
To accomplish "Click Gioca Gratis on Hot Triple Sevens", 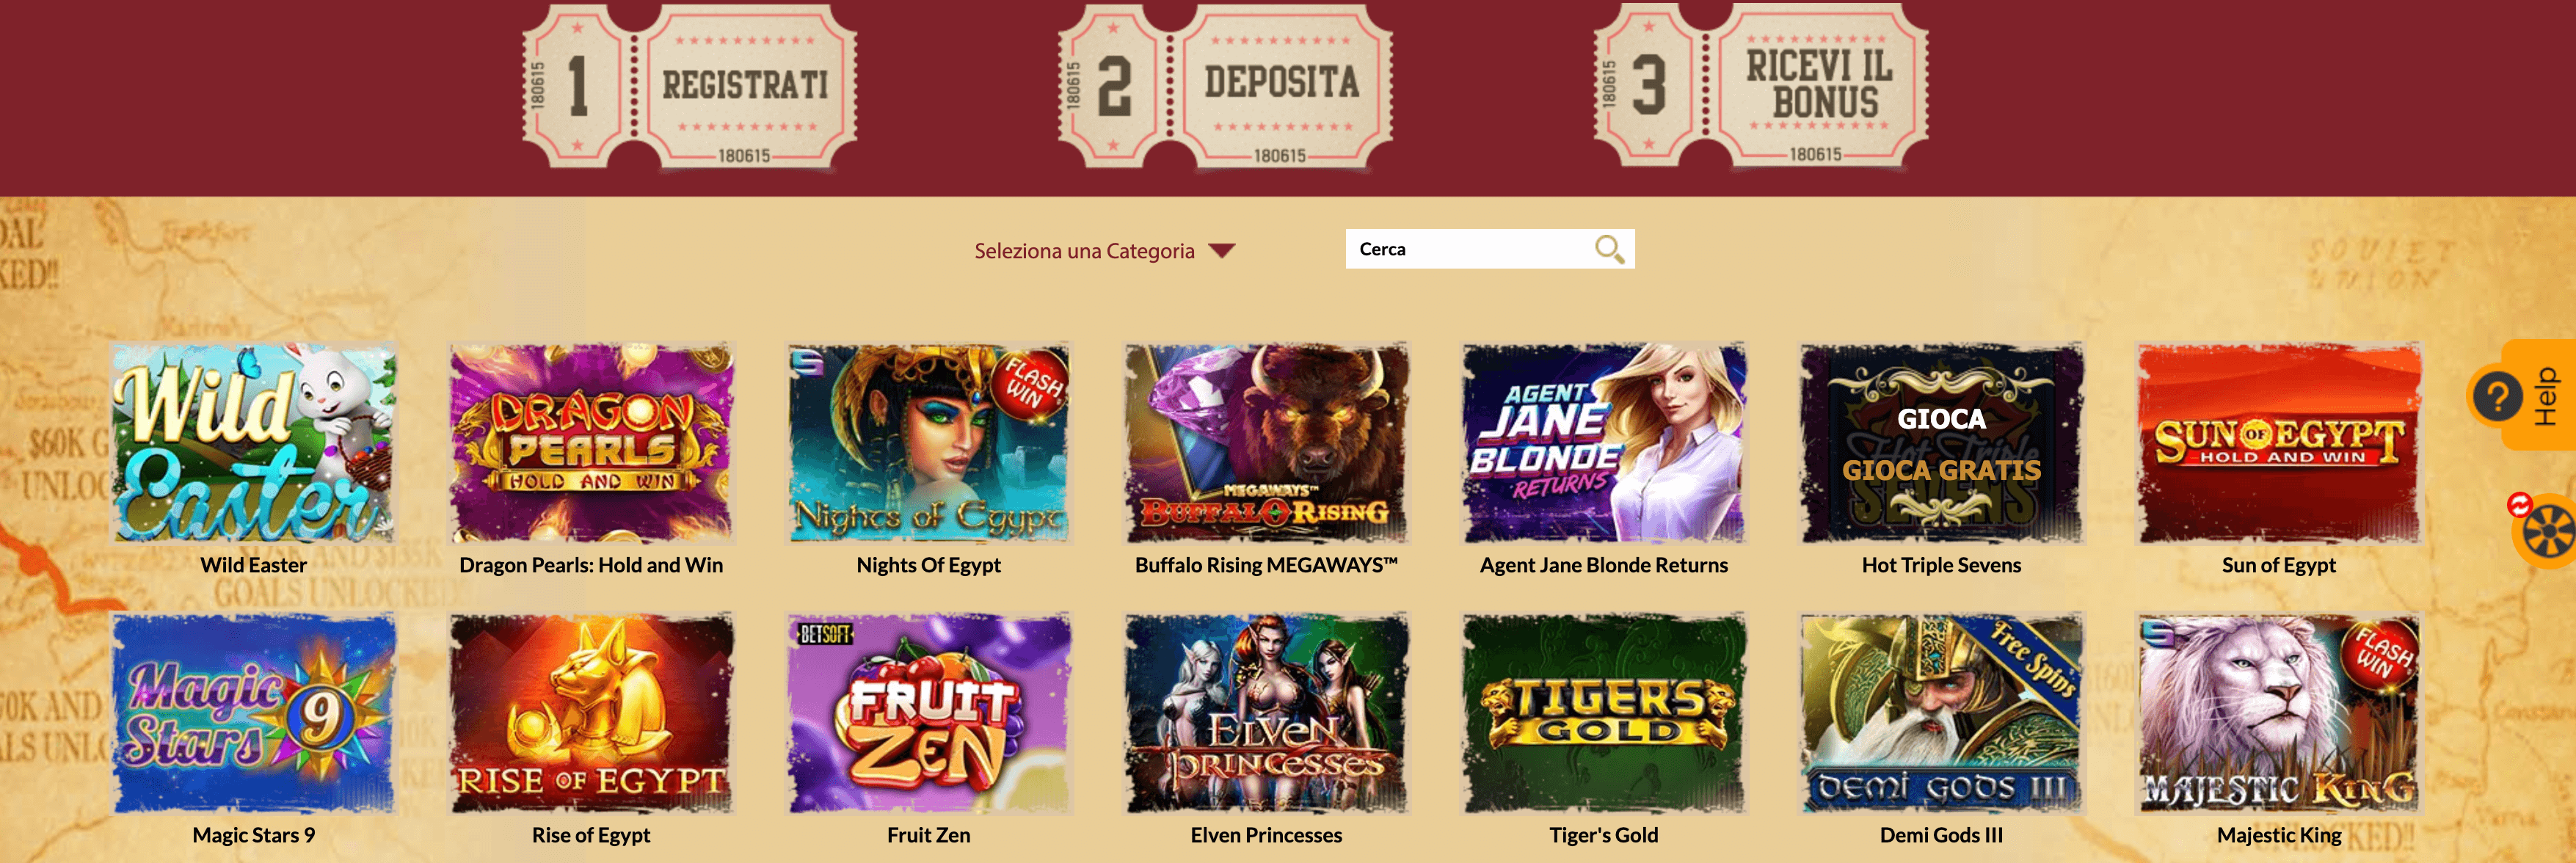I will pyautogui.click(x=1941, y=470).
